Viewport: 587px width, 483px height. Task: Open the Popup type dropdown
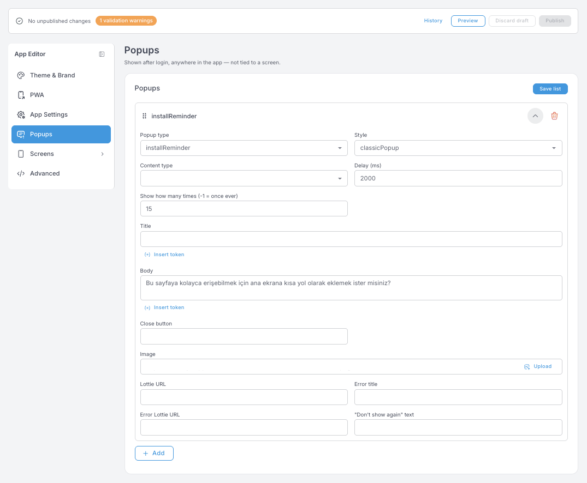point(244,148)
